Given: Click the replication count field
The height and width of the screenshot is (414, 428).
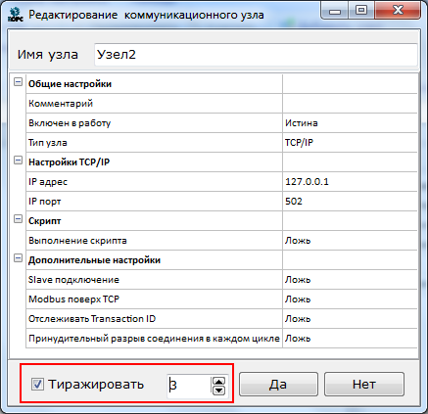Looking at the screenshot, I should tap(189, 386).
